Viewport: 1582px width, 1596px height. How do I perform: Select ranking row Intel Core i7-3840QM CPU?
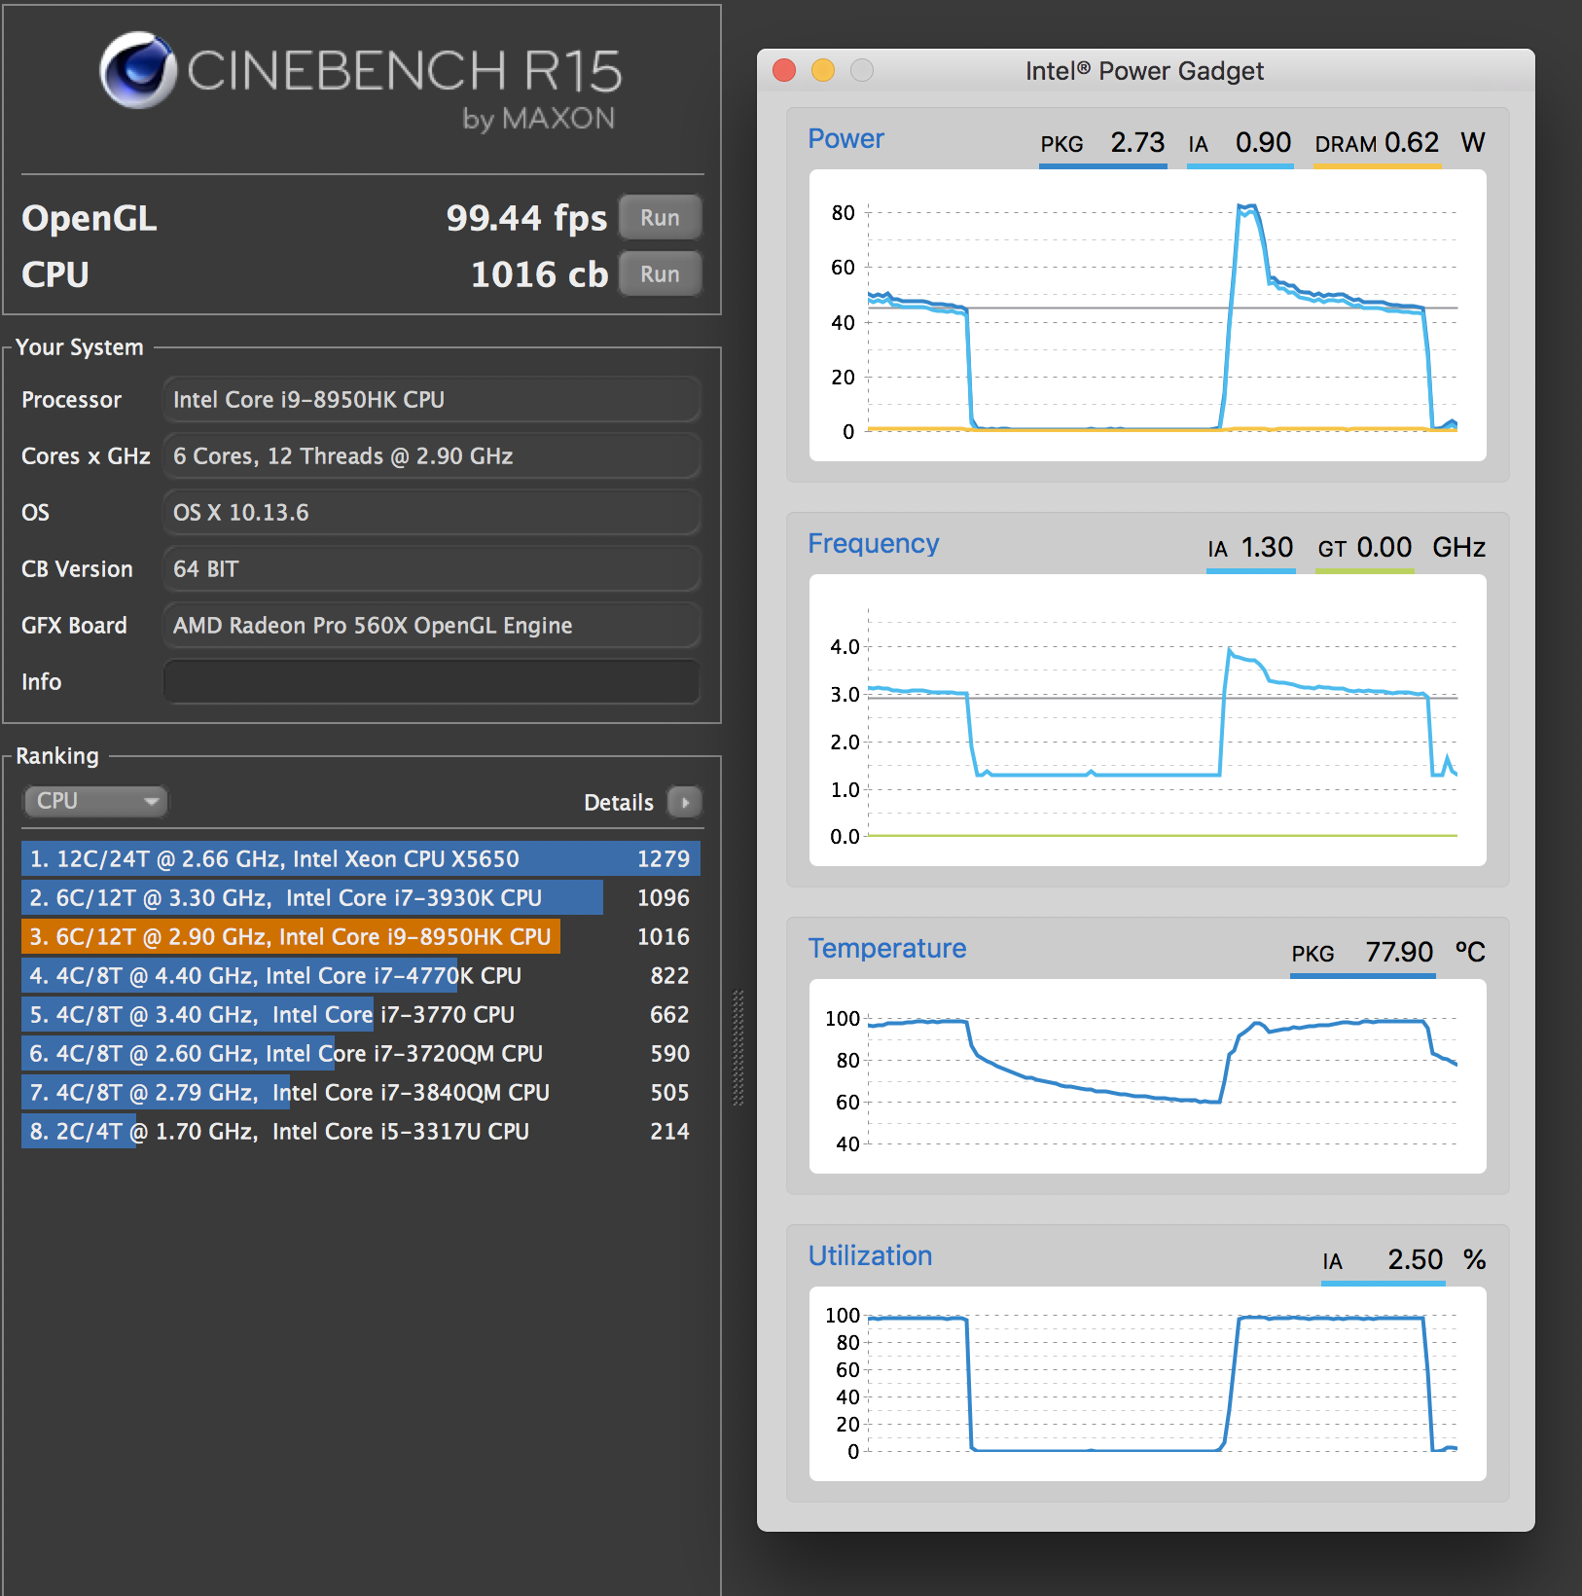click(x=360, y=1092)
